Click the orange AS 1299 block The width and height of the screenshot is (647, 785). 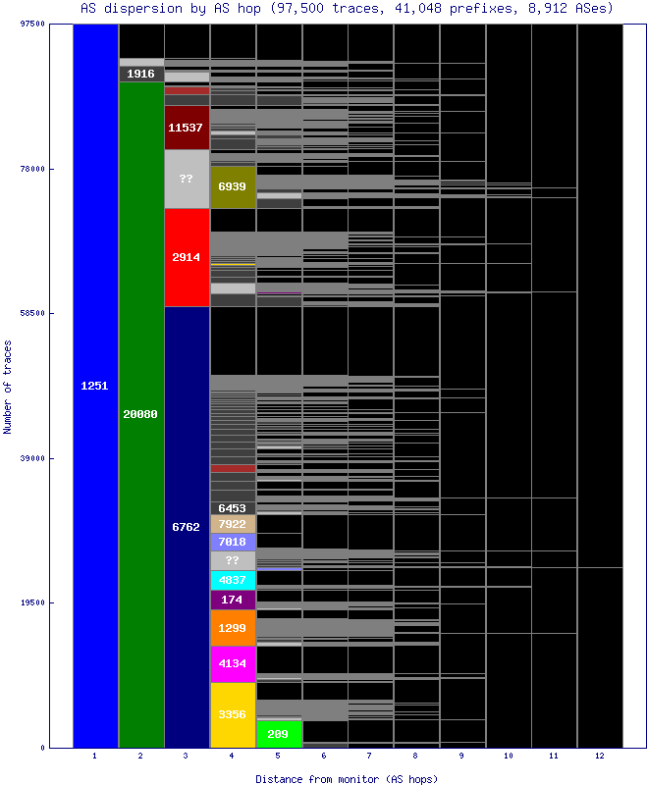[233, 628]
